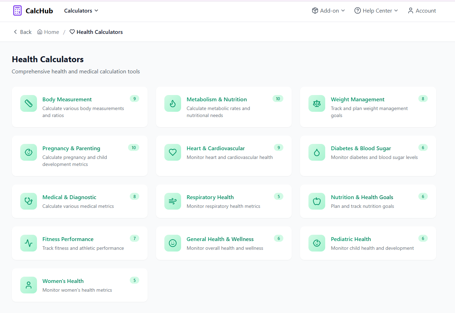Click 'Track fitness and athletic performance' text
This screenshot has height=313, width=455.
tap(83, 248)
